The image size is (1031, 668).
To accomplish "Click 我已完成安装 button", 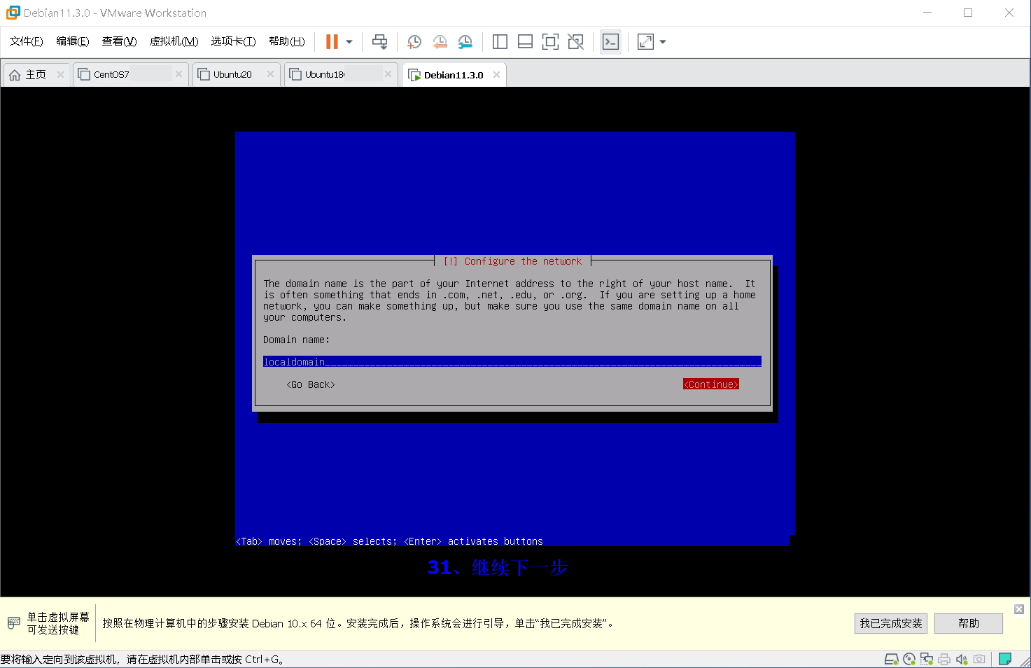I will pyautogui.click(x=891, y=623).
